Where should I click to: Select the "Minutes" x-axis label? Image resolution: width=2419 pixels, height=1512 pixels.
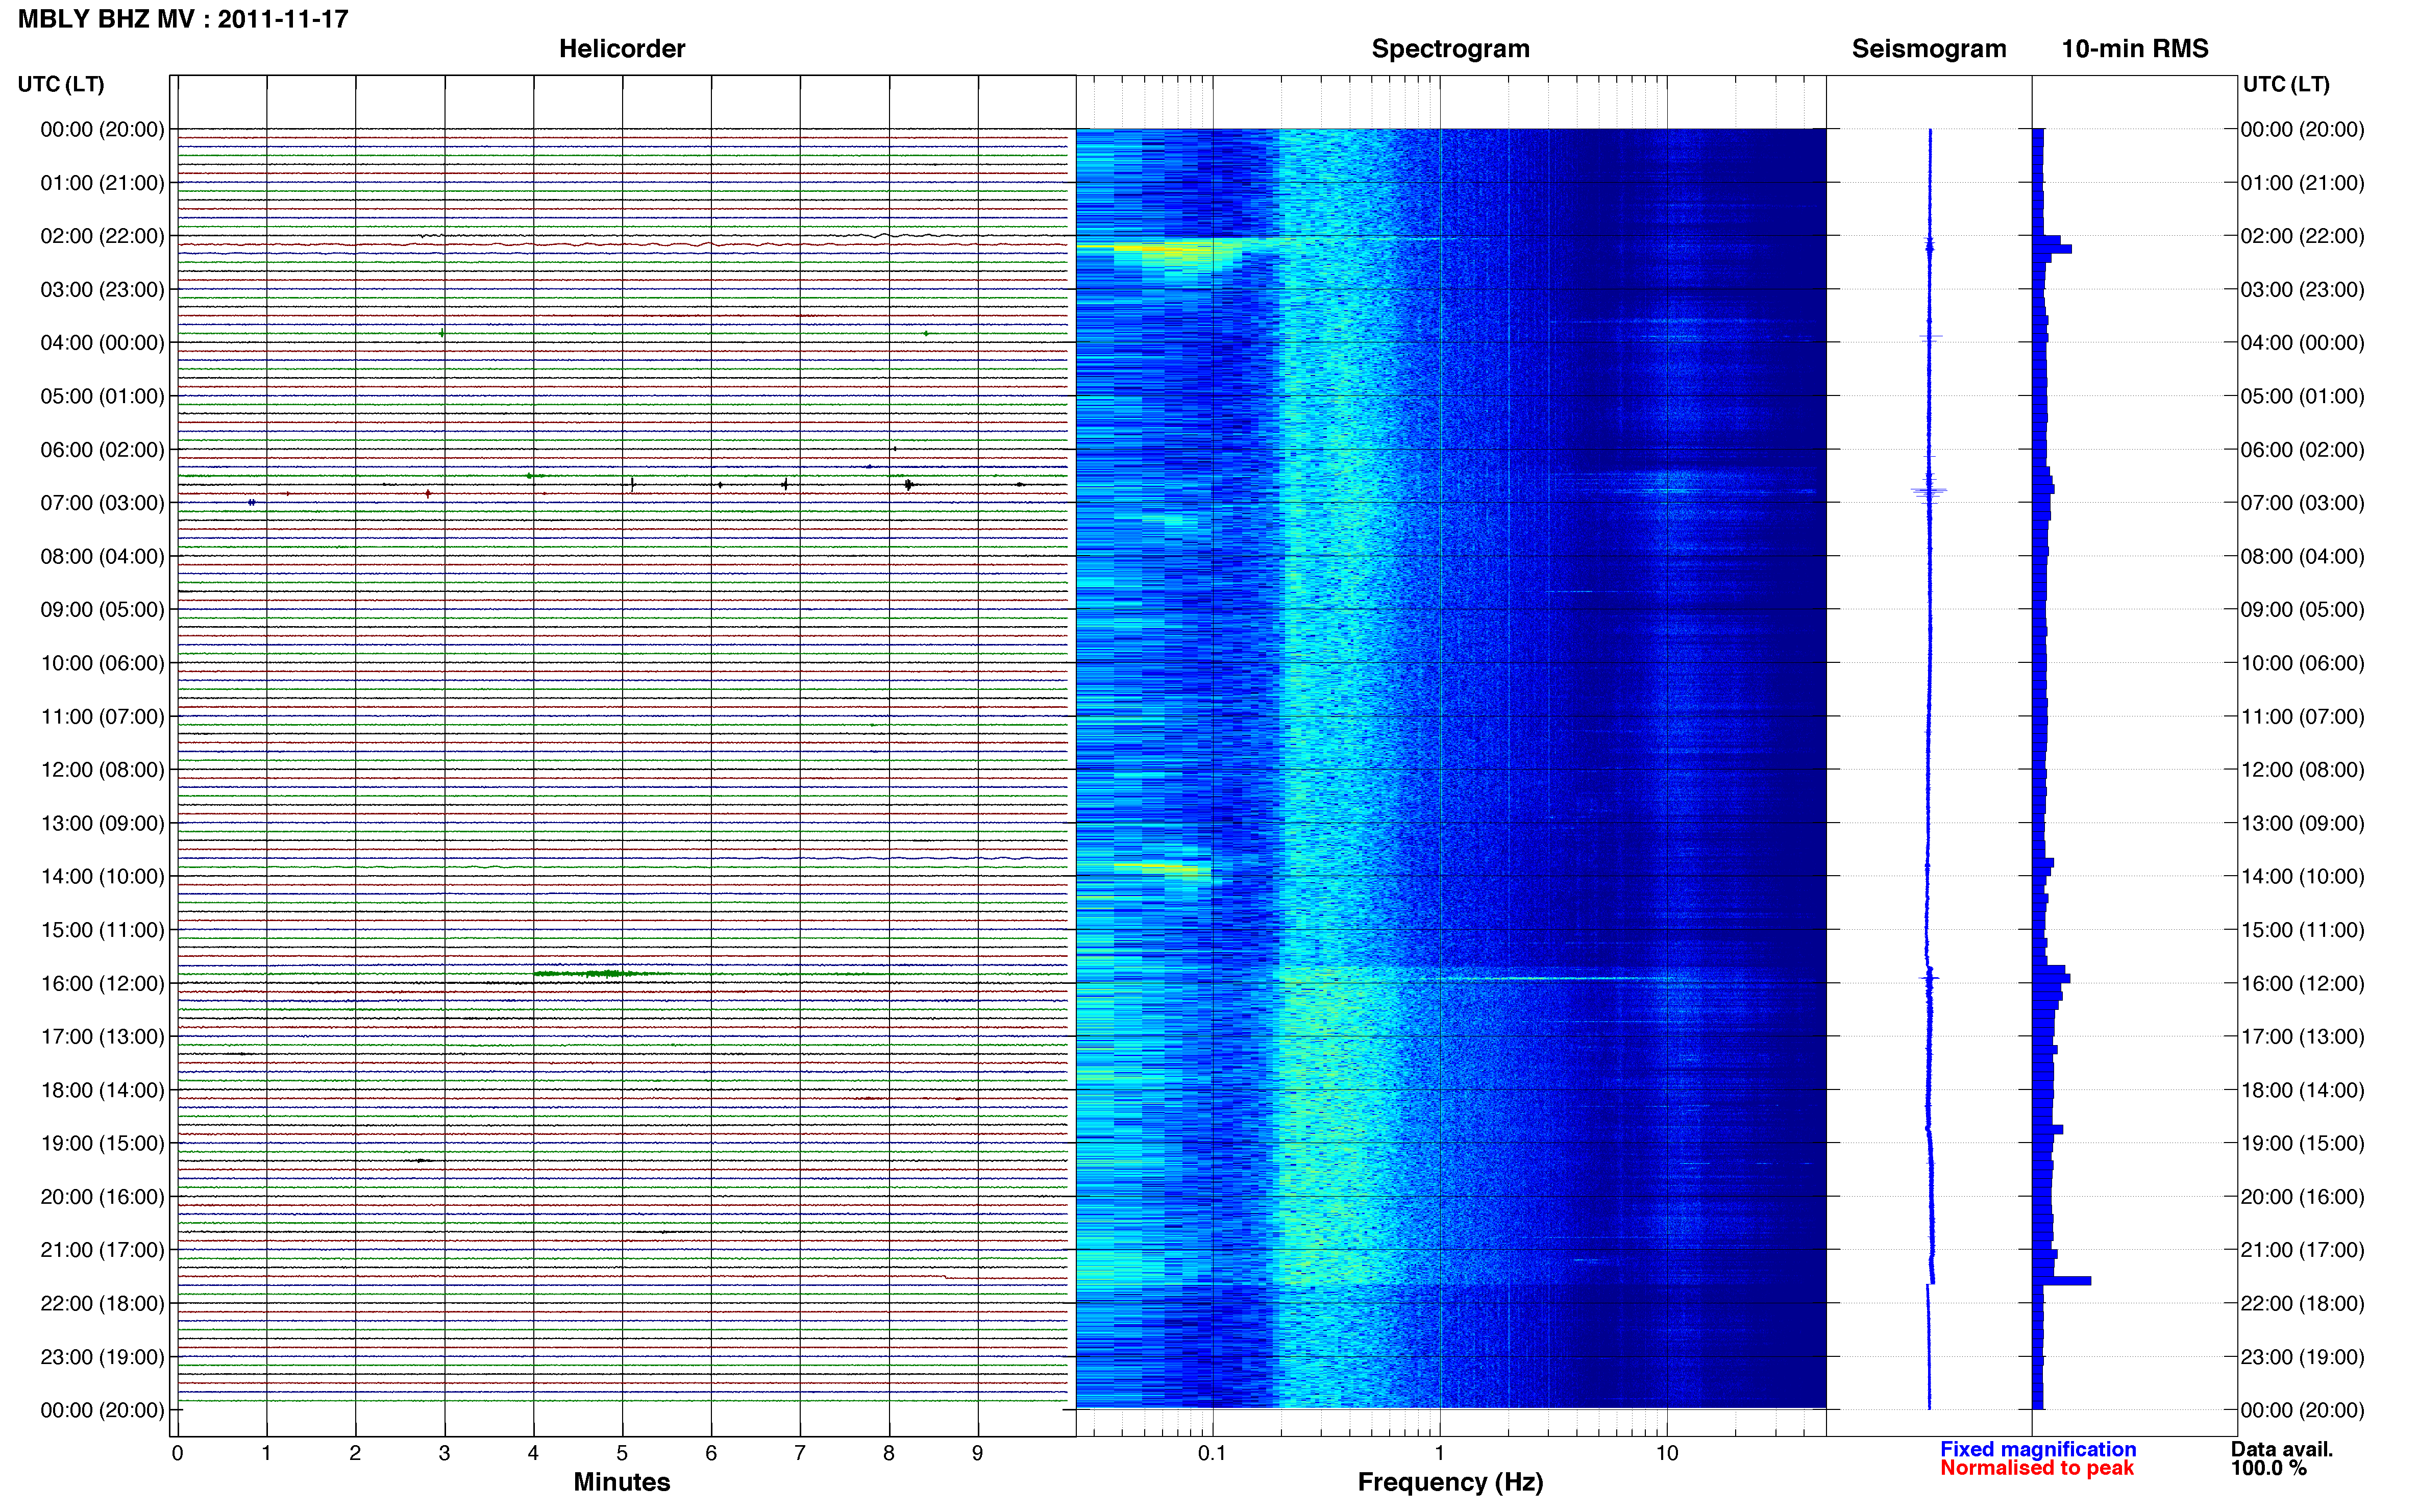(622, 1482)
